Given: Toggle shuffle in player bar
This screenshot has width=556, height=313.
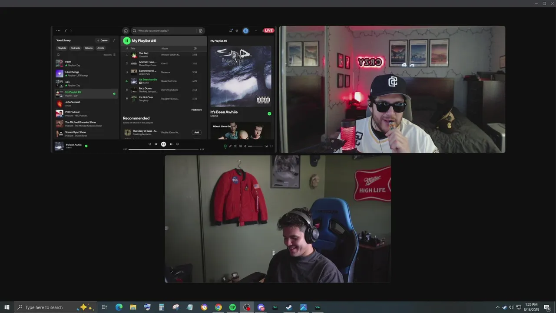Looking at the screenshot, I should tap(150, 144).
